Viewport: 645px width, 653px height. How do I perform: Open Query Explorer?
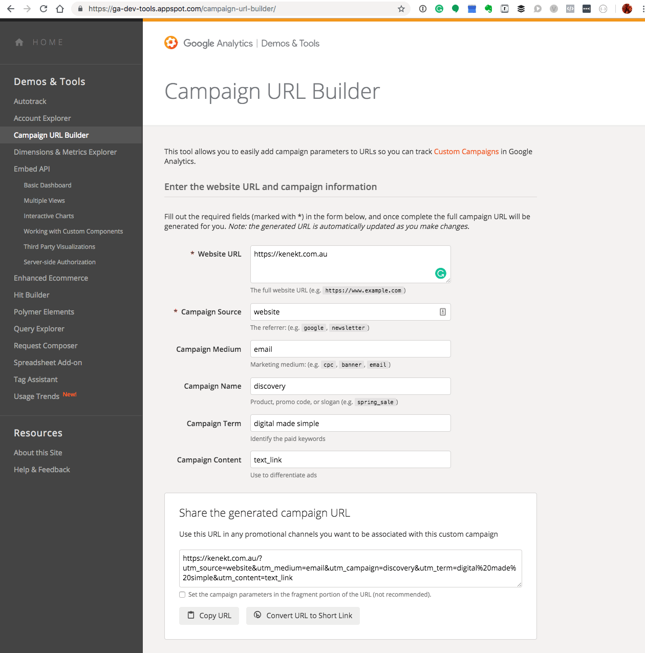39,329
